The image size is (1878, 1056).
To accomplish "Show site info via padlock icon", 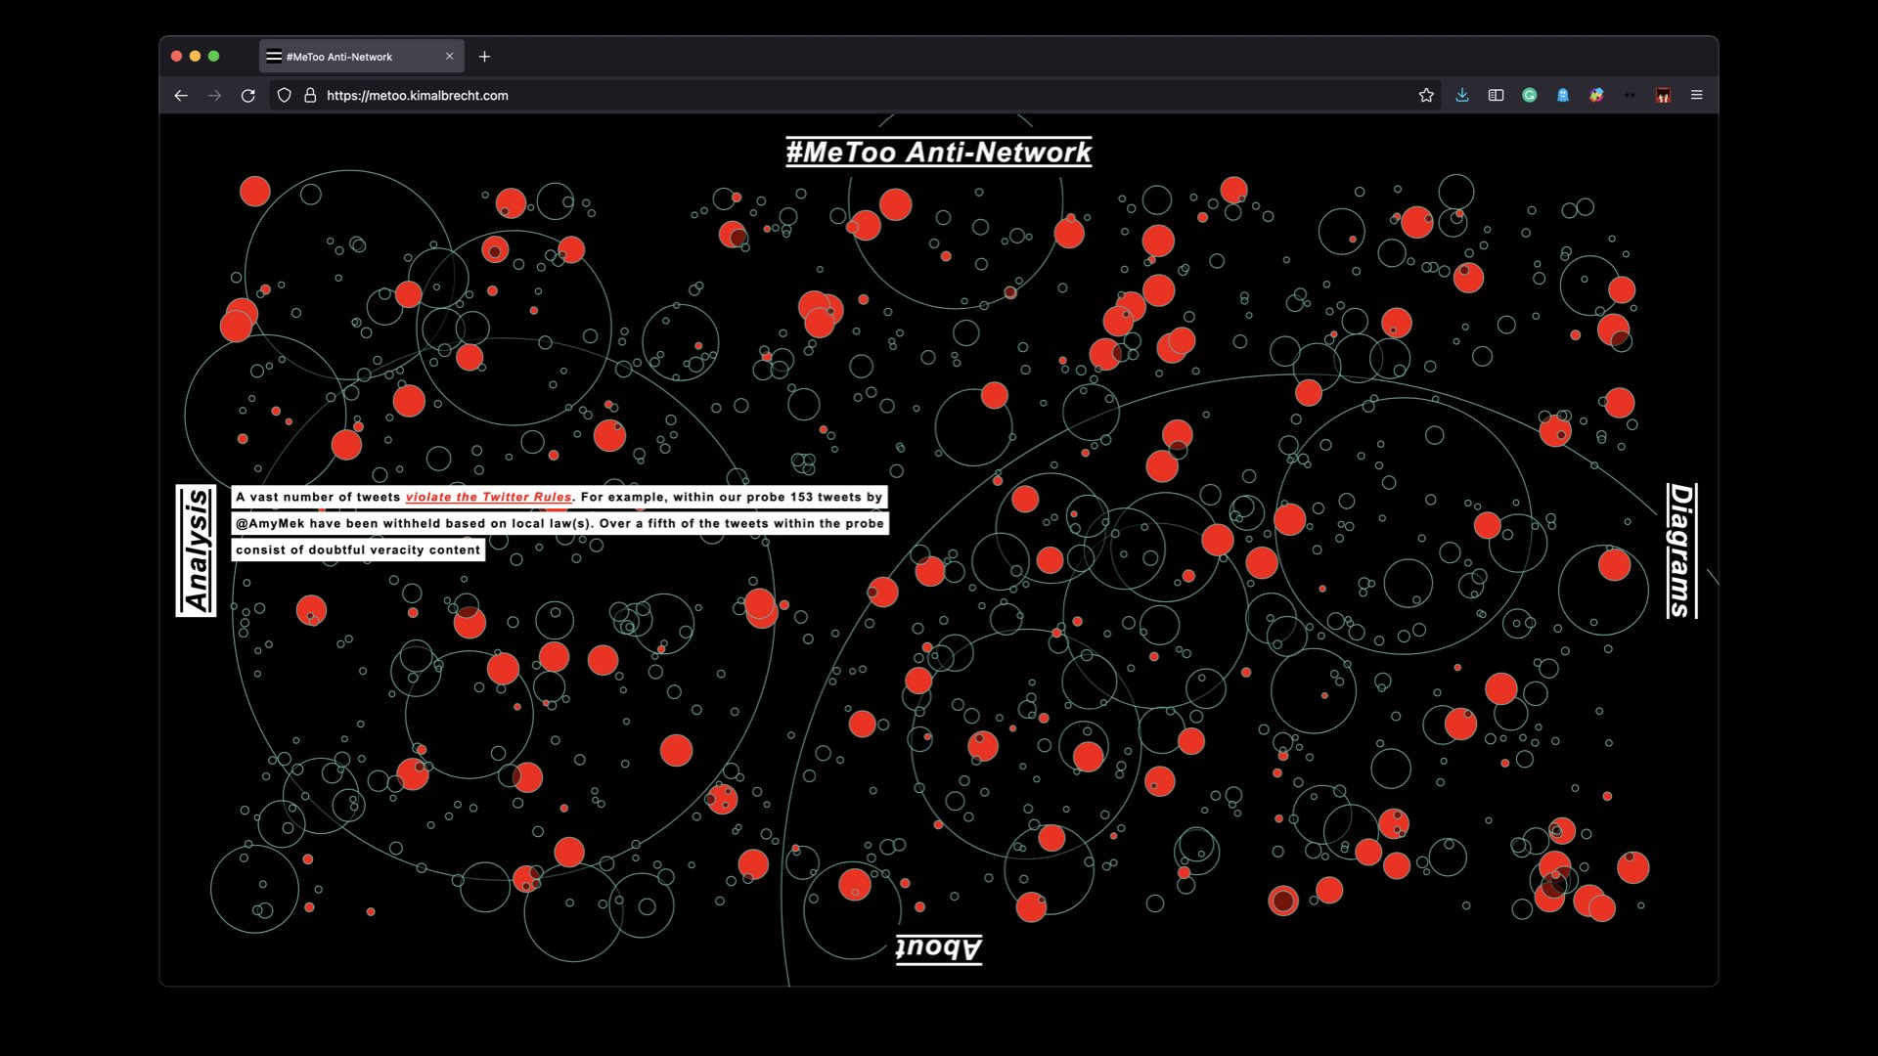I will tap(310, 96).
